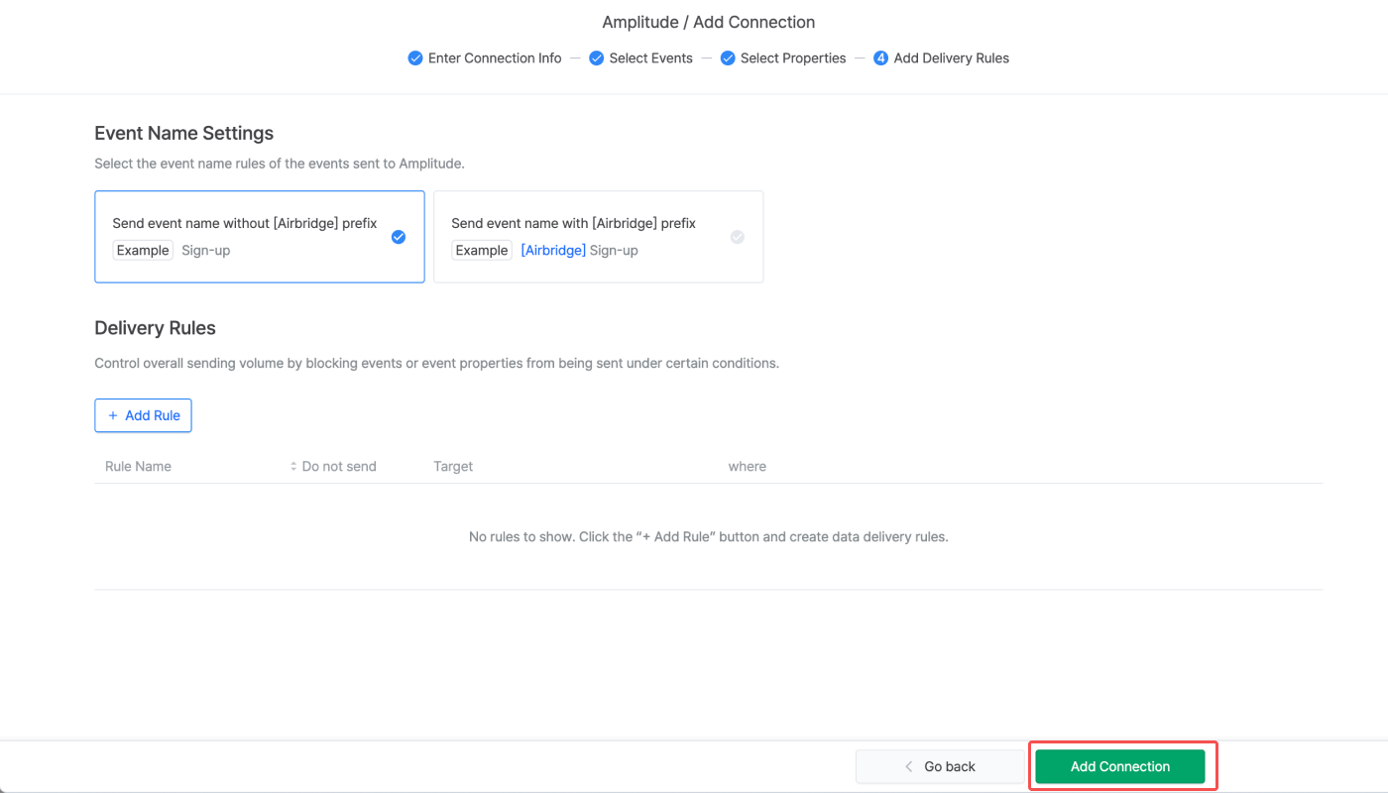Select send event name without Airbridge prefix
This screenshot has width=1388, height=793.
(x=260, y=237)
